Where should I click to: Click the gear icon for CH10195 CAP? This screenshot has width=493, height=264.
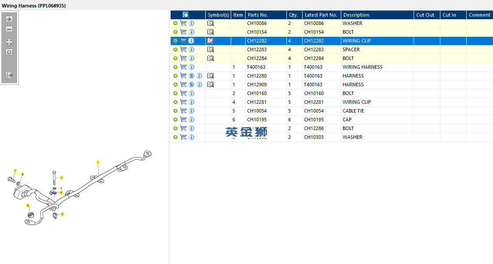pos(175,120)
